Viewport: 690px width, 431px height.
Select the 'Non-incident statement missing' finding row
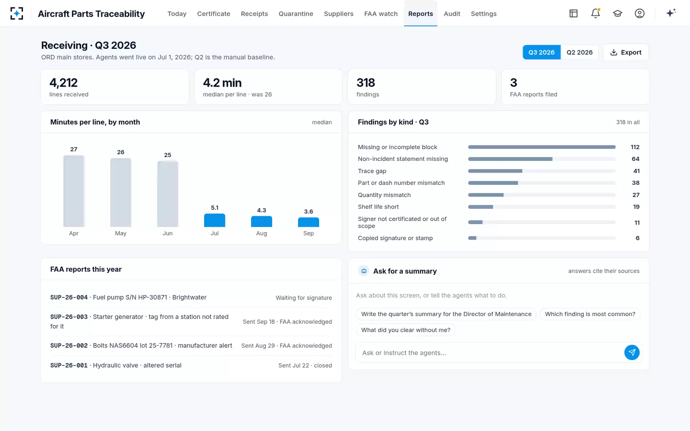click(499, 159)
